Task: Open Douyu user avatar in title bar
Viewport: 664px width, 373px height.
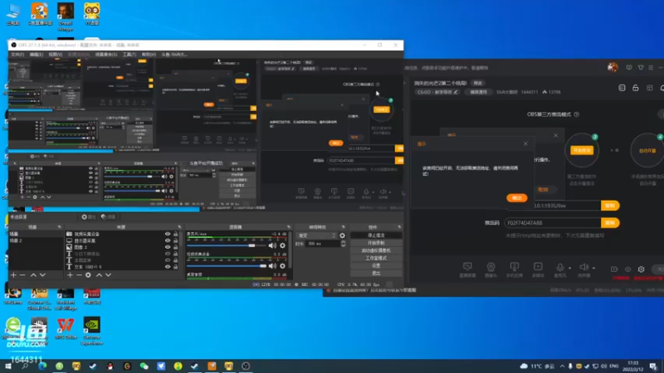Action: [613, 67]
